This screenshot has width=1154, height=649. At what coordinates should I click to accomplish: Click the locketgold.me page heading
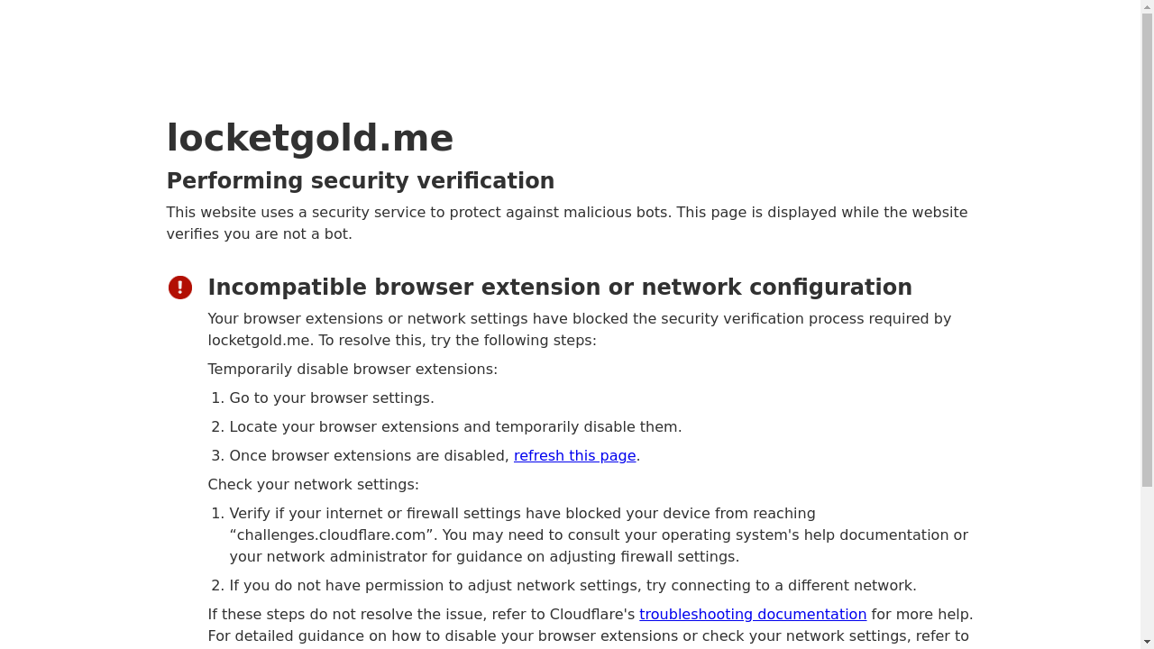309,138
